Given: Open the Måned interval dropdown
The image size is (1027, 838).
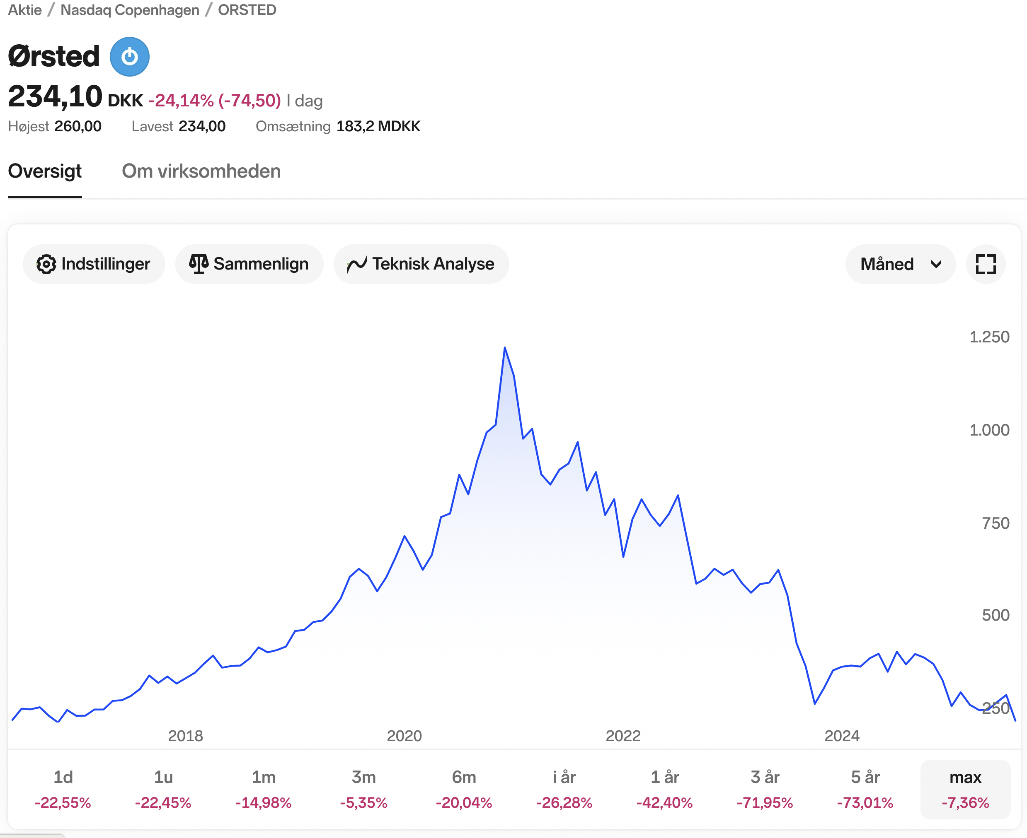Looking at the screenshot, I should tap(899, 264).
